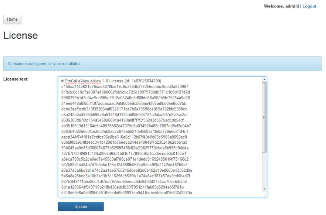Screen dimensions: 326x215
Task: Click the license line starting 'a9eca789c5b2ce0e'
Action: click(x=125, y=159)
